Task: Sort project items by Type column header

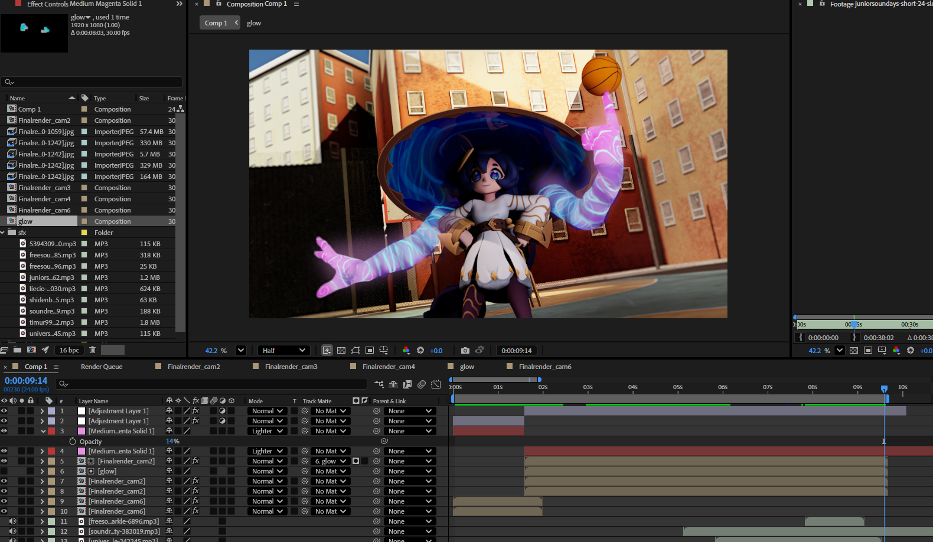Action: click(x=100, y=99)
